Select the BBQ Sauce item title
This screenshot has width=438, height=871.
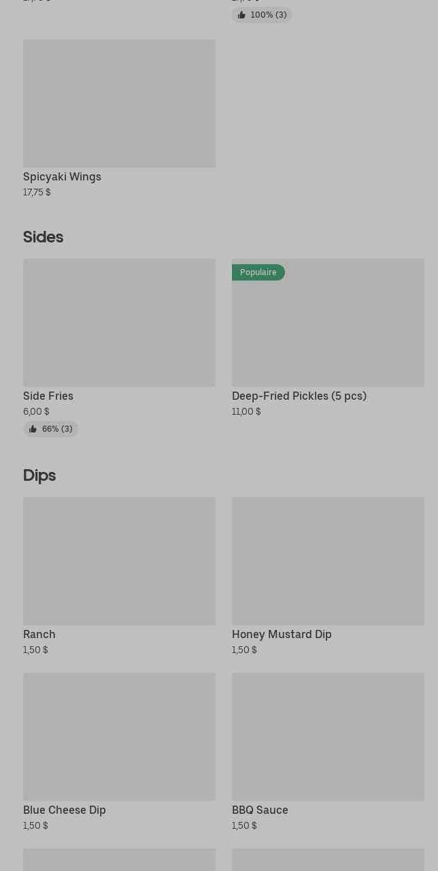click(x=260, y=810)
